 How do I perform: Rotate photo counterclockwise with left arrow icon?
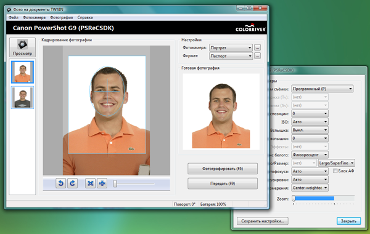61,183
